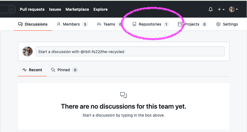Open the plus create-new dropdown
Viewport: 247px width, 132px height.
click(221, 9)
